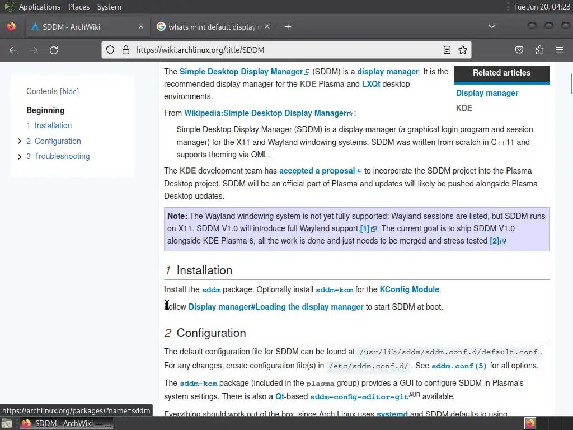The height and width of the screenshot is (430, 573).
Task: Click the 2 Configuration section heading
Action: click(205, 333)
